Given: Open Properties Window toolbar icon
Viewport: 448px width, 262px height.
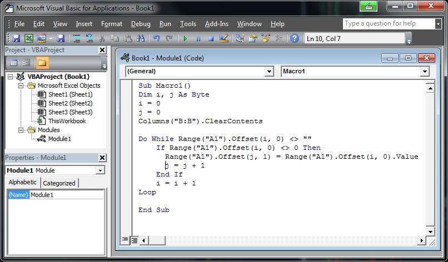Looking at the screenshot, I should click(x=253, y=38).
